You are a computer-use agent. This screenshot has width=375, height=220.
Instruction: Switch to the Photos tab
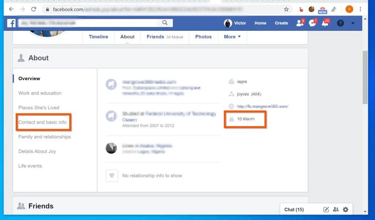click(203, 36)
